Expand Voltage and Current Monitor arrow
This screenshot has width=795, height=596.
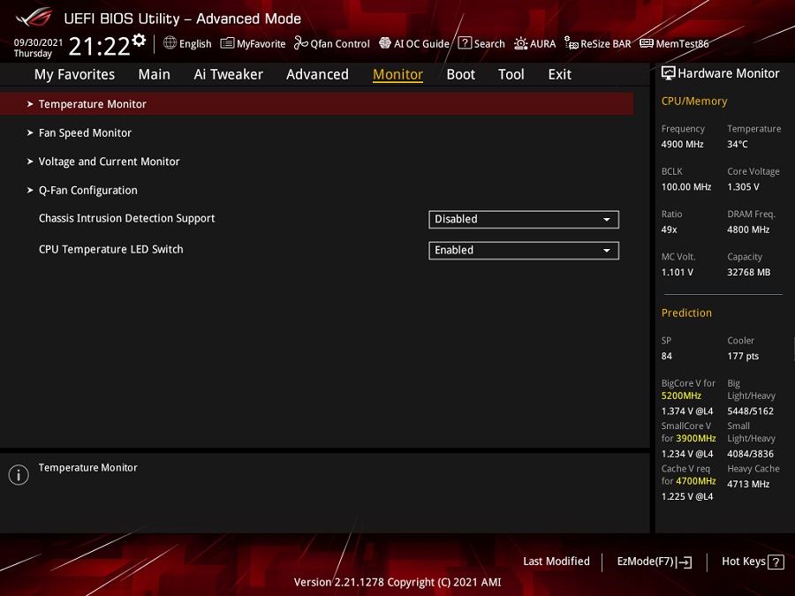pyautogui.click(x=30, y=162)
